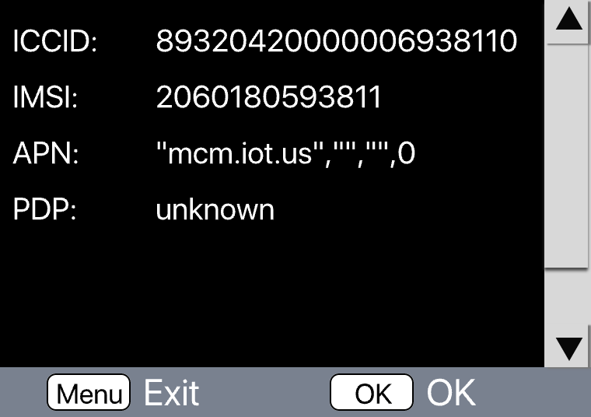
Task: Click the vertical scrollbar thumb
Action: (x=566, y=156)
